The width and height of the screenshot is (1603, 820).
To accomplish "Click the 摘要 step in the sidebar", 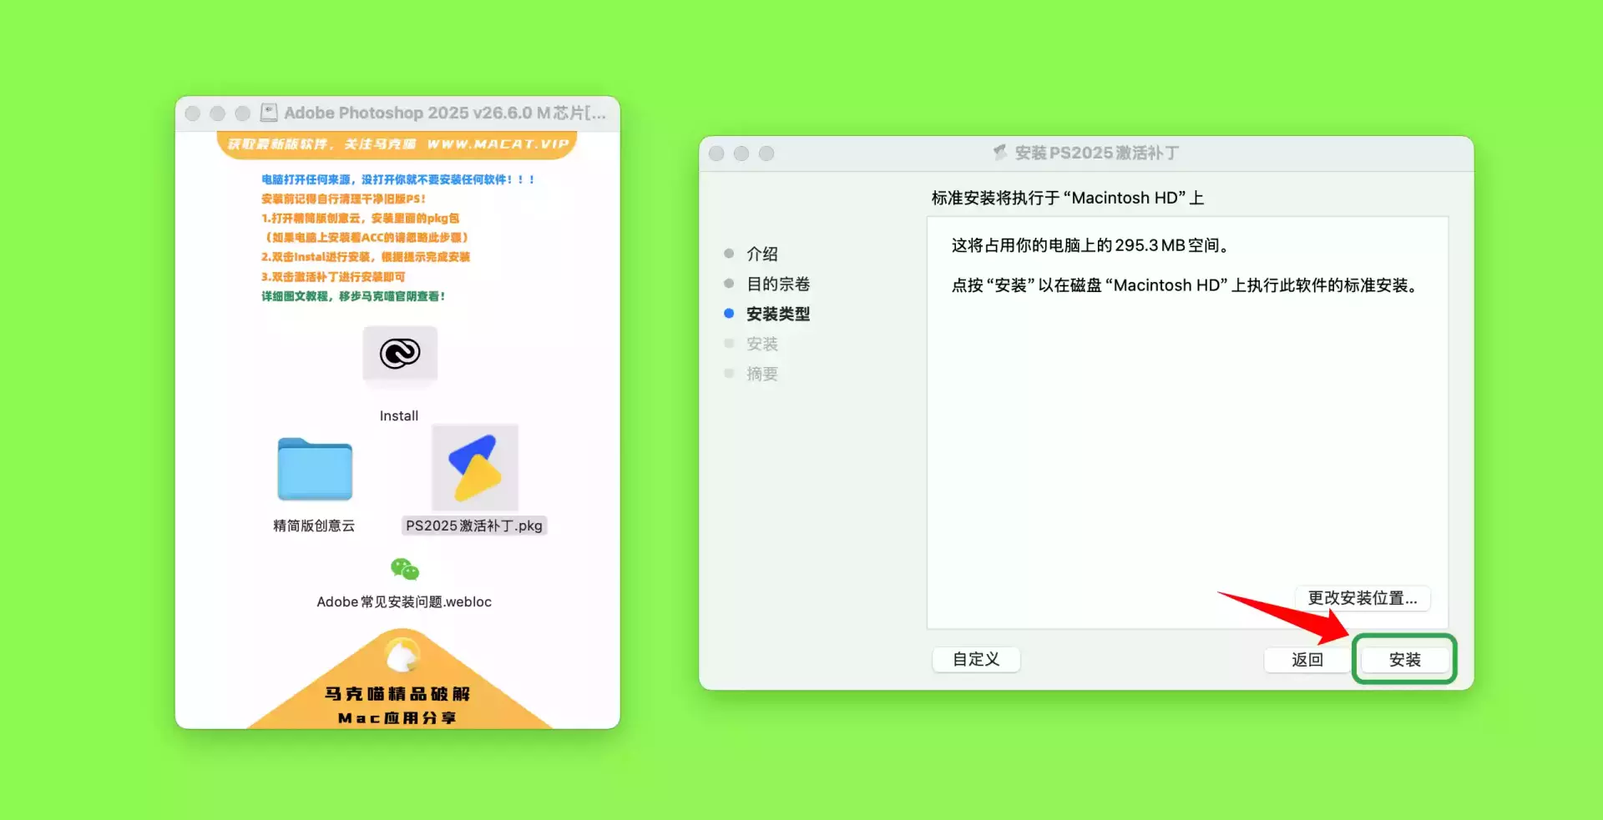I will (761, 374).
